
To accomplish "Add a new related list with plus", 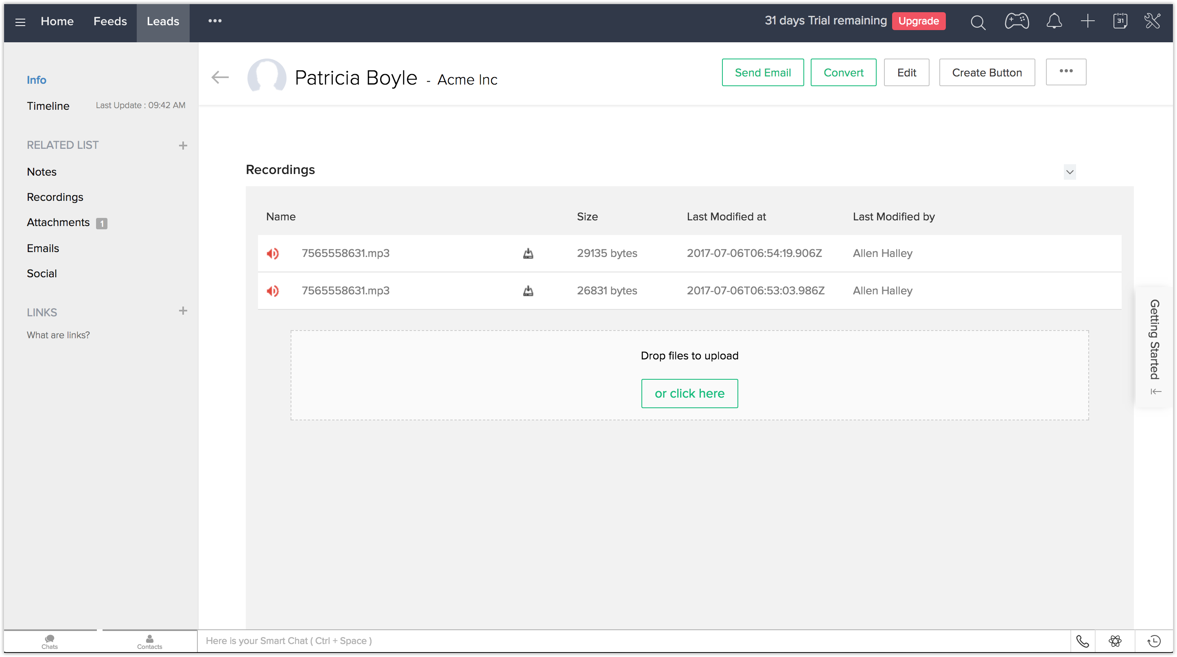I will [183, 146].
